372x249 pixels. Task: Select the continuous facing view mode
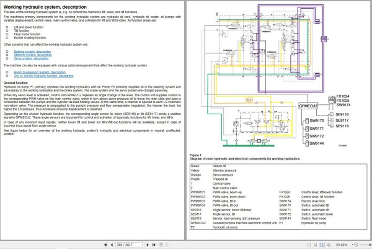coord(329,245)
